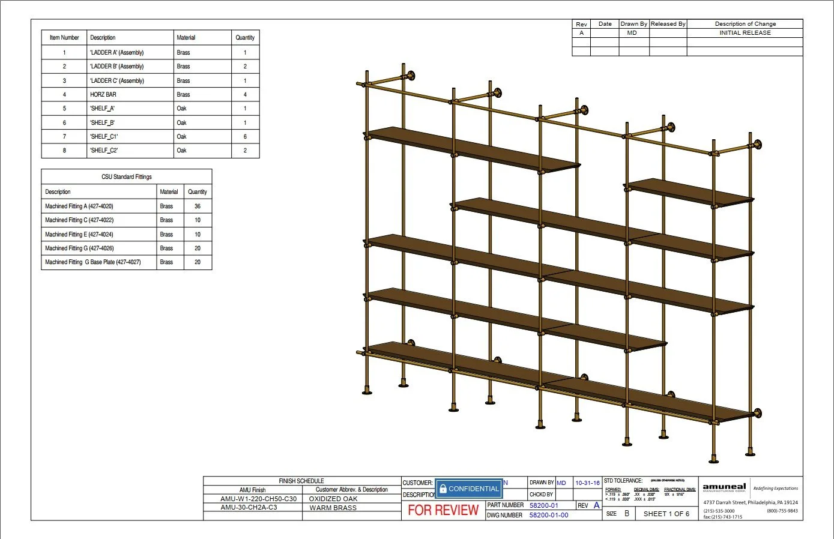Click the SHEET 1 OF 6 label
Viewport: 834px width, 539px height.
click(666, 514)
